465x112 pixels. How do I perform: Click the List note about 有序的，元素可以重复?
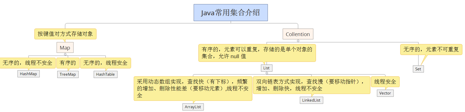[x=257, y=53]
